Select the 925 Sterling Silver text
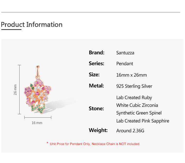Image resolution: width=185 pixels, height=163 pixels. [x=134, y=86]
